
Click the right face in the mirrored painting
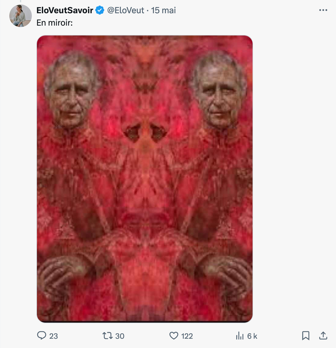219,90
